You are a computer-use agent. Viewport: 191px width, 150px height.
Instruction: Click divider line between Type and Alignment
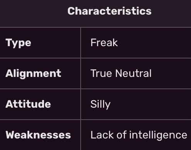pos(95,58)
